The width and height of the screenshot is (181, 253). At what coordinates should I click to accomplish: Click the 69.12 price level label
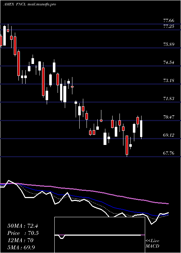(169, 135)
